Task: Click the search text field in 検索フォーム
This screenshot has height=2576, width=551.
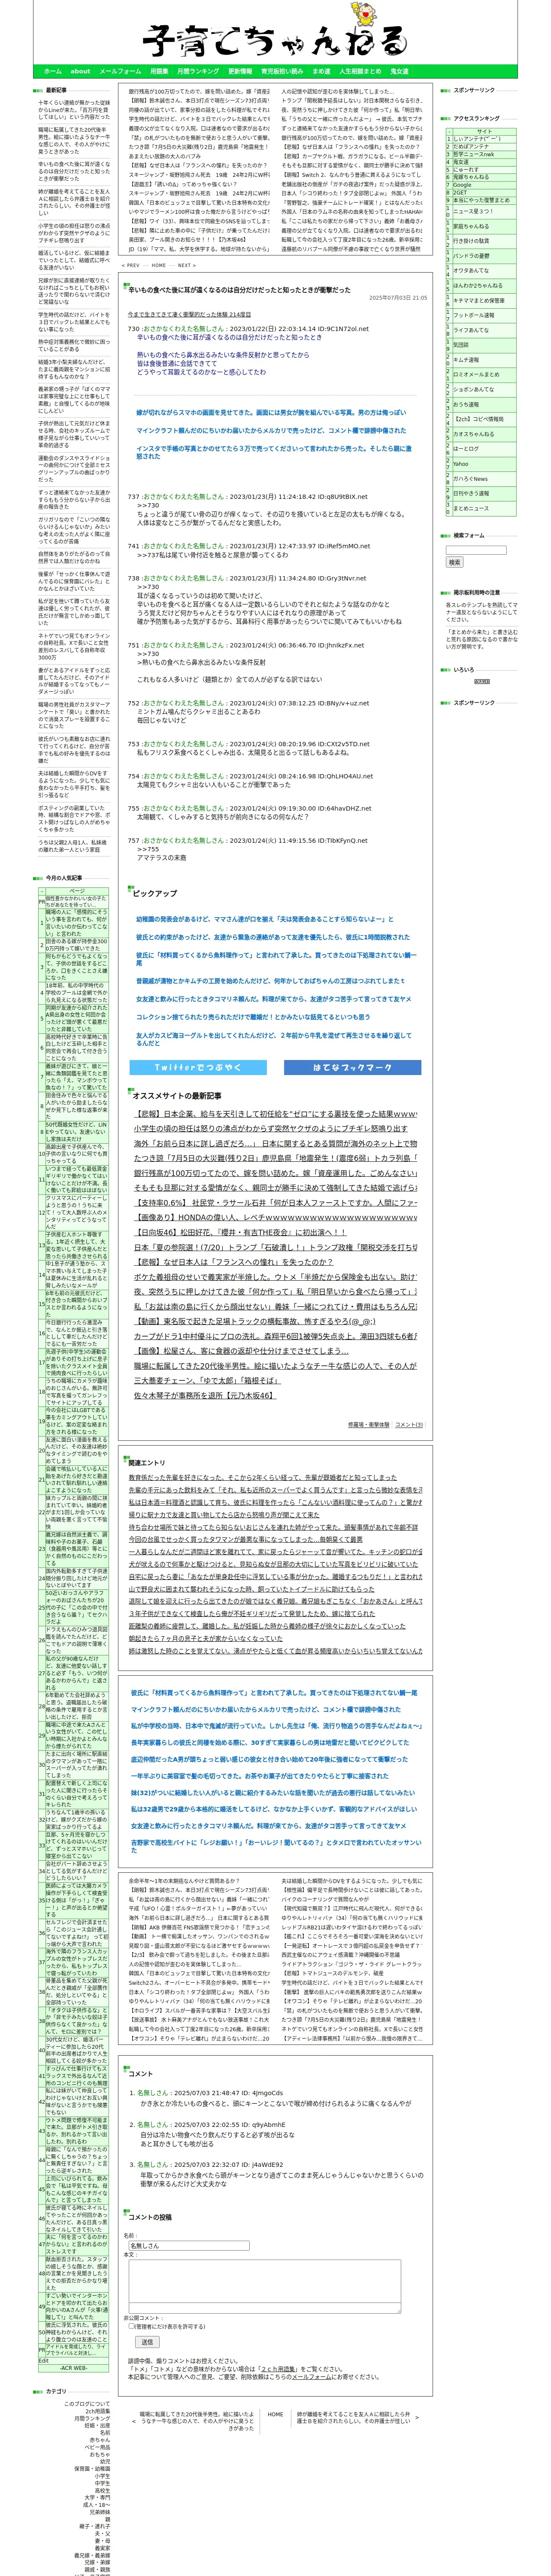Action: click(476, 550)
